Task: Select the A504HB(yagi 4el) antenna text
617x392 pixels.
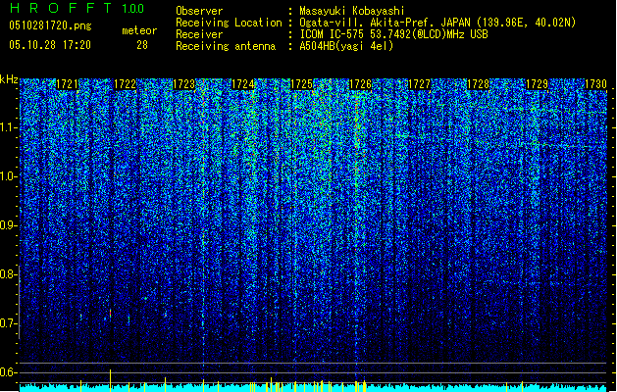Action: pyautogui.click(x=346, y=46)
